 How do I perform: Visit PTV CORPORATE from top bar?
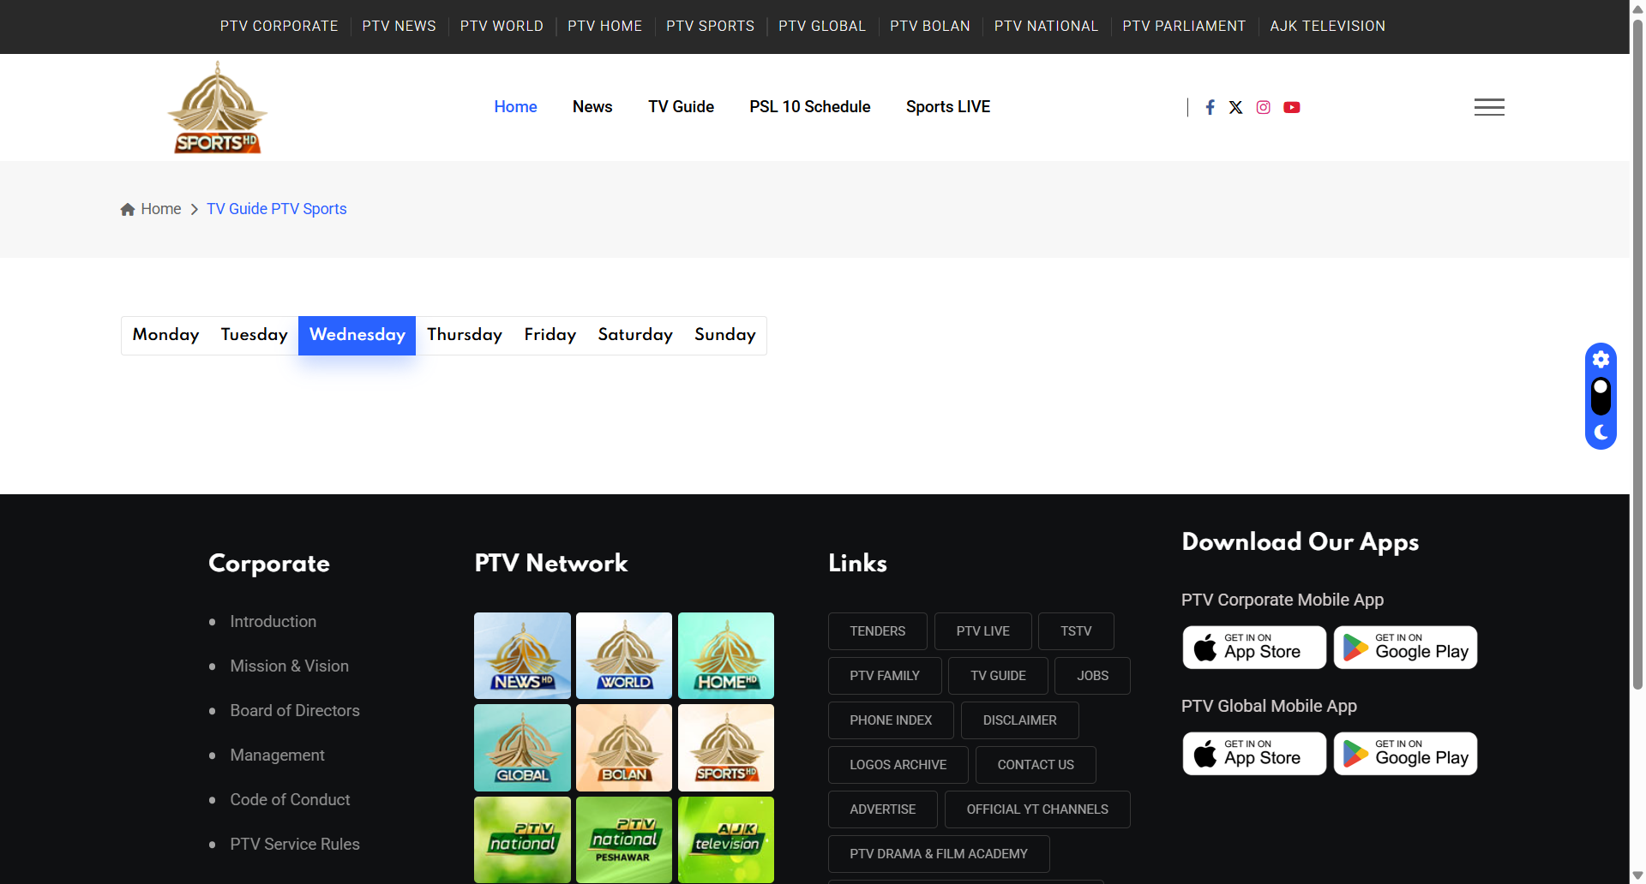[x=279, y=27]
